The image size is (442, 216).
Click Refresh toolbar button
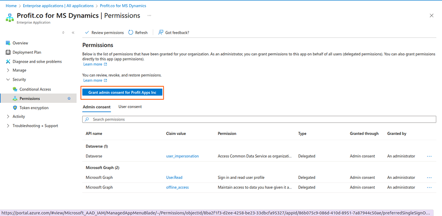[138, 33]
